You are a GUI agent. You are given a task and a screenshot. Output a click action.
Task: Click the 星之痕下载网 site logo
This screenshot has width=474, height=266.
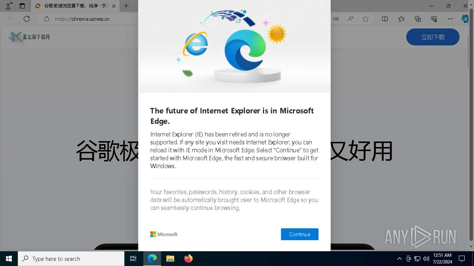(x=29, y=37)
